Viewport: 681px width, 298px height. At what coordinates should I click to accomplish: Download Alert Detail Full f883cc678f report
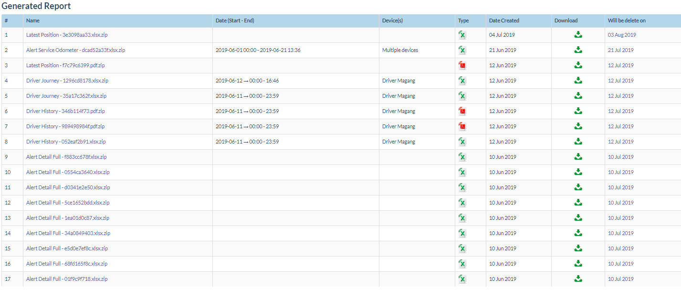coord(578,157)
